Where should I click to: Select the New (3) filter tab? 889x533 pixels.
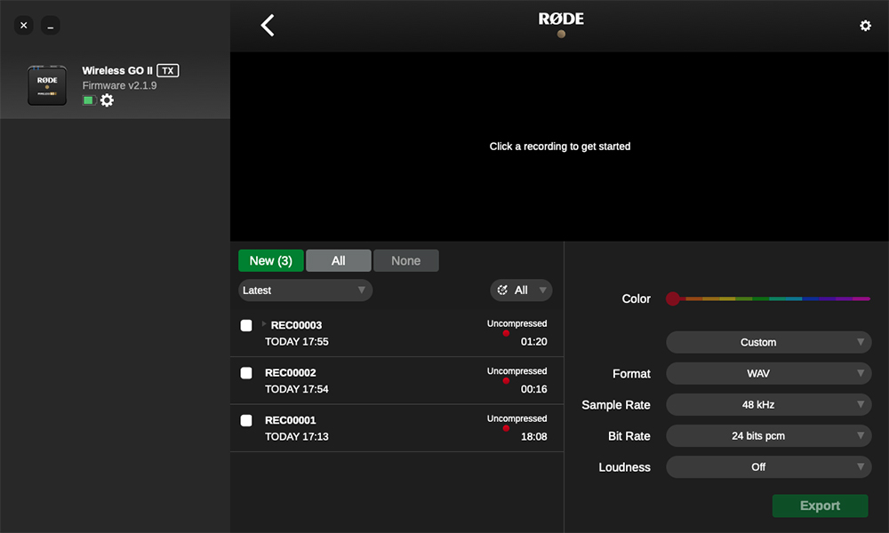pyautogui.click(x=271, y=260)
